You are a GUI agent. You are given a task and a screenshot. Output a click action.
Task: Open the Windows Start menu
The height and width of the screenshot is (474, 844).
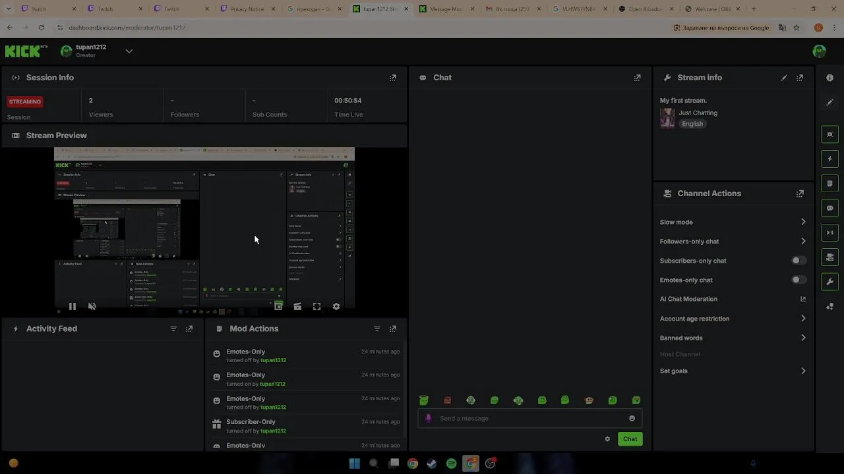(x=354, y=463)
